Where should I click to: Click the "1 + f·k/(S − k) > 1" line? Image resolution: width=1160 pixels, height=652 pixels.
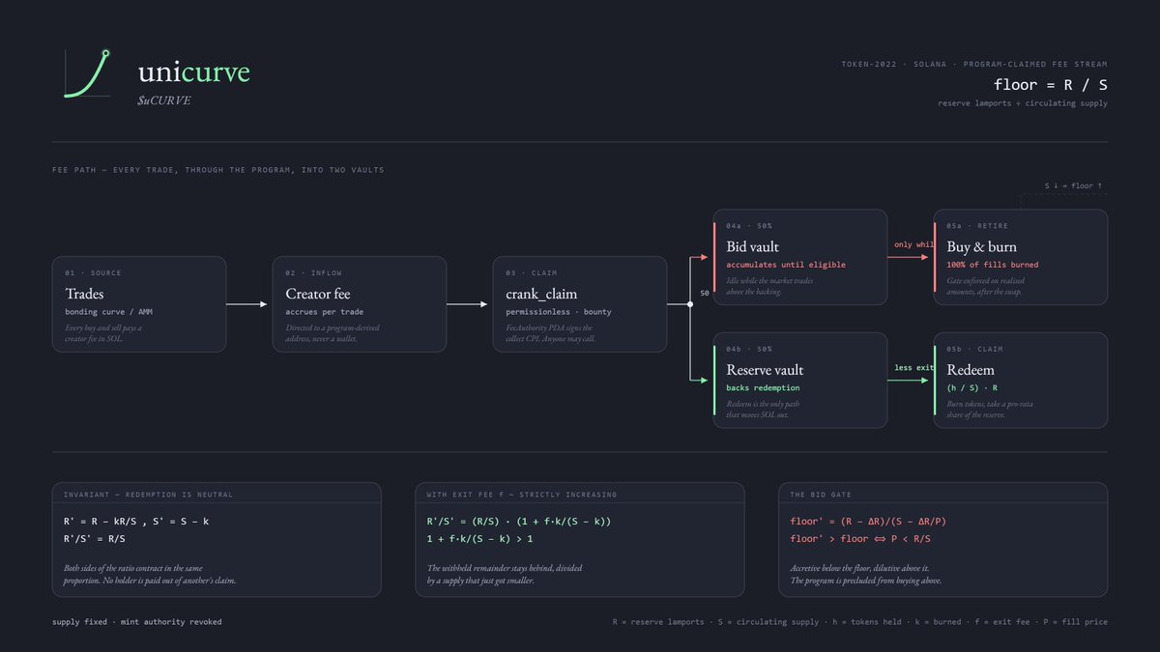click(480, 538)
